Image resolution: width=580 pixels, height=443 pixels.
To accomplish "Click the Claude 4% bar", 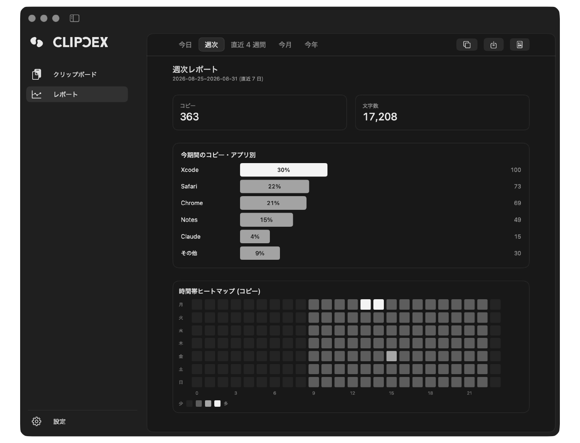I will (255, 236).
